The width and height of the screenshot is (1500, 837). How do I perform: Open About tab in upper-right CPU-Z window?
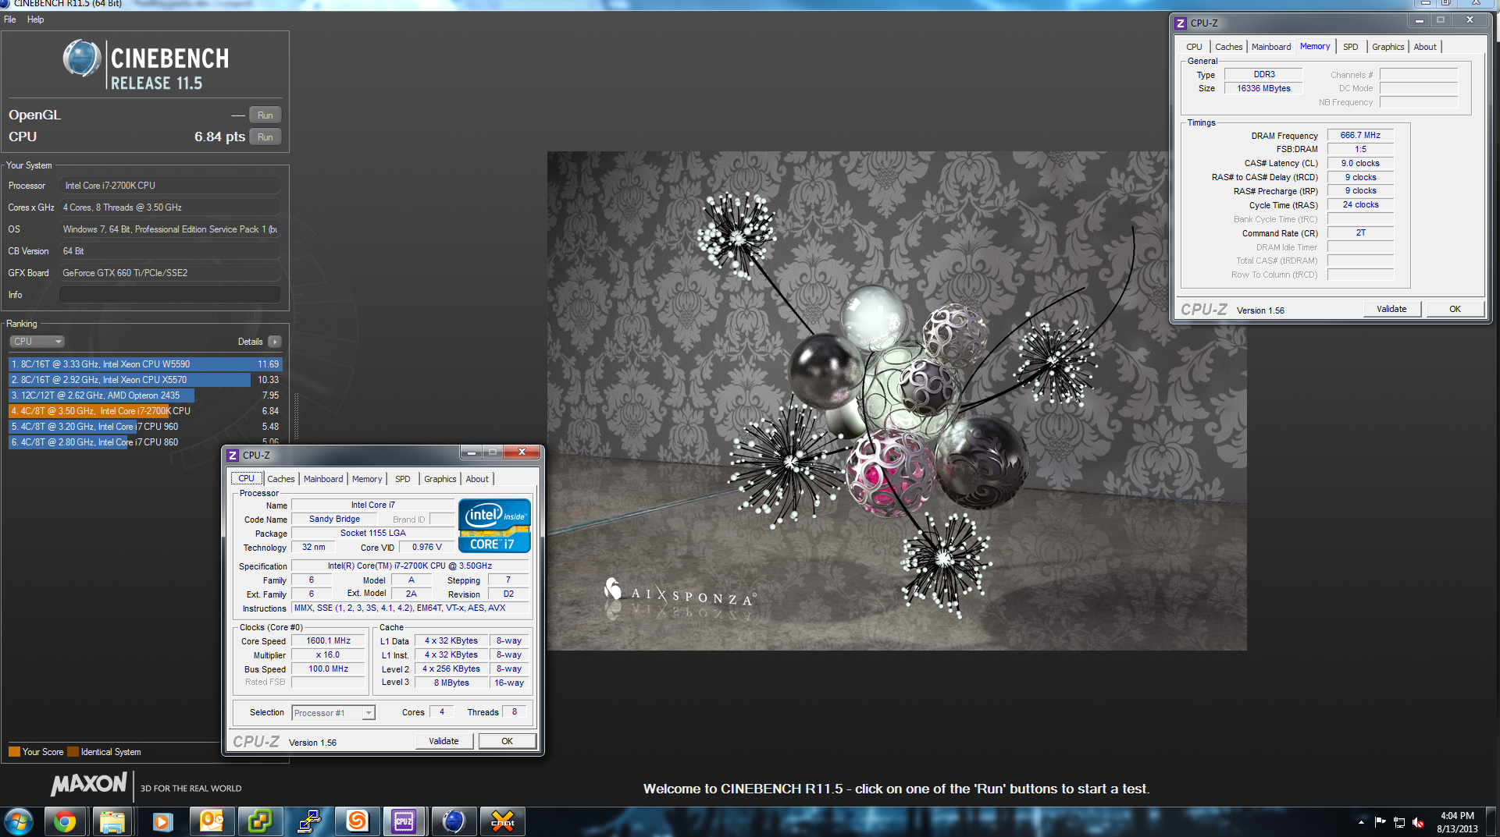[1425, 47]
